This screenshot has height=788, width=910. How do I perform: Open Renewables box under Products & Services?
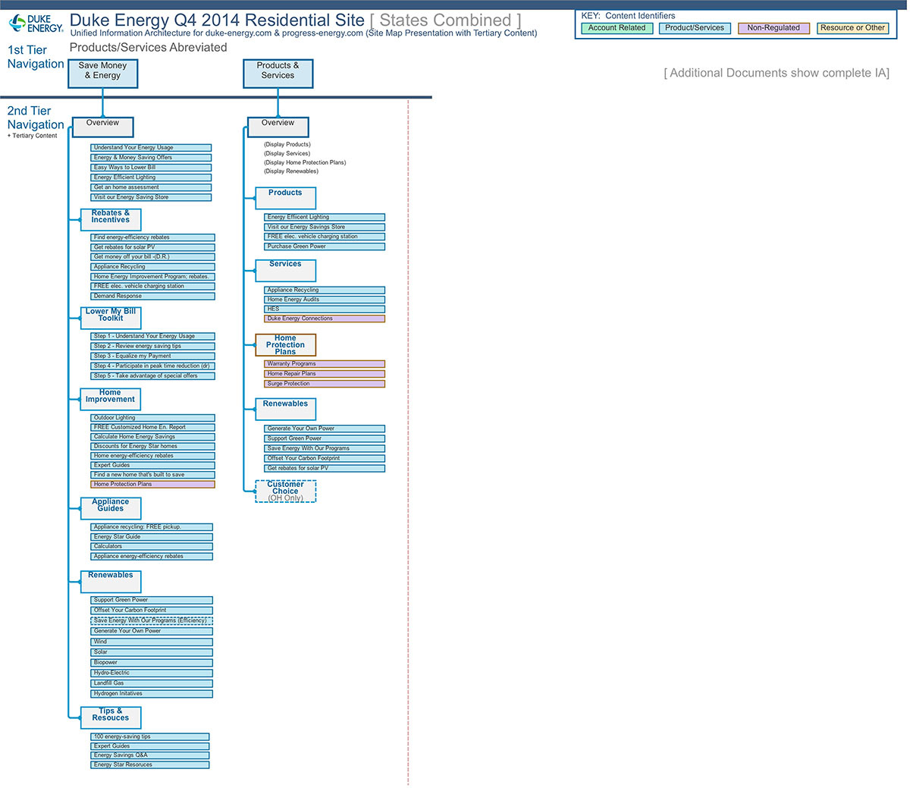click(x=285, y=410)
